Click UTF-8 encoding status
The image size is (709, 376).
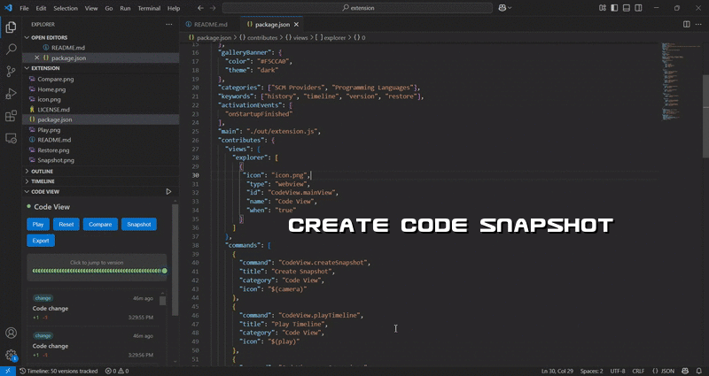click(618, 371)
